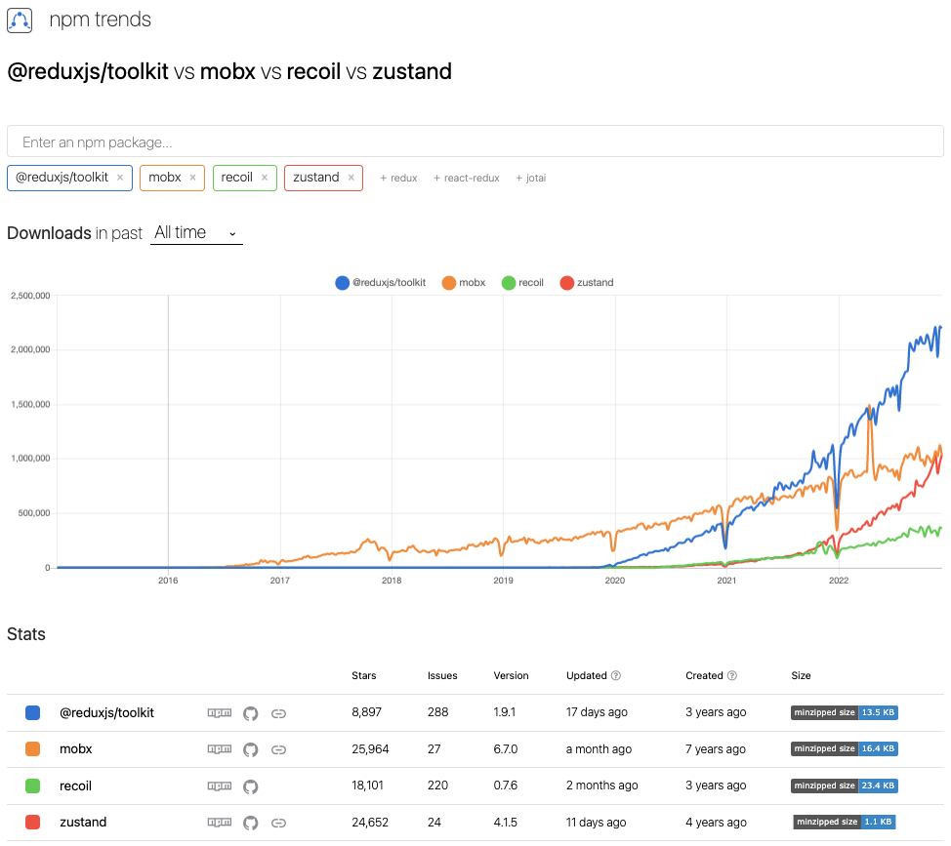The image size is (951, 846).
Task: Select the Version column header
Action: coord(511,675)
